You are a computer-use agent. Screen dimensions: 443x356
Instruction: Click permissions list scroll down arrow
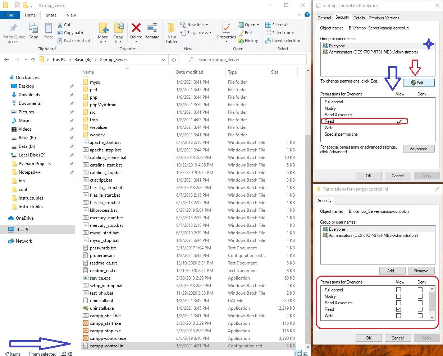[432, 317]
